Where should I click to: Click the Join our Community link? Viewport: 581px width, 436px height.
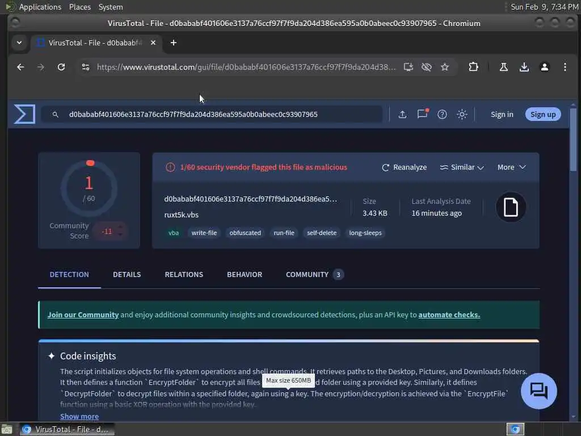click(x=83, y=315)
